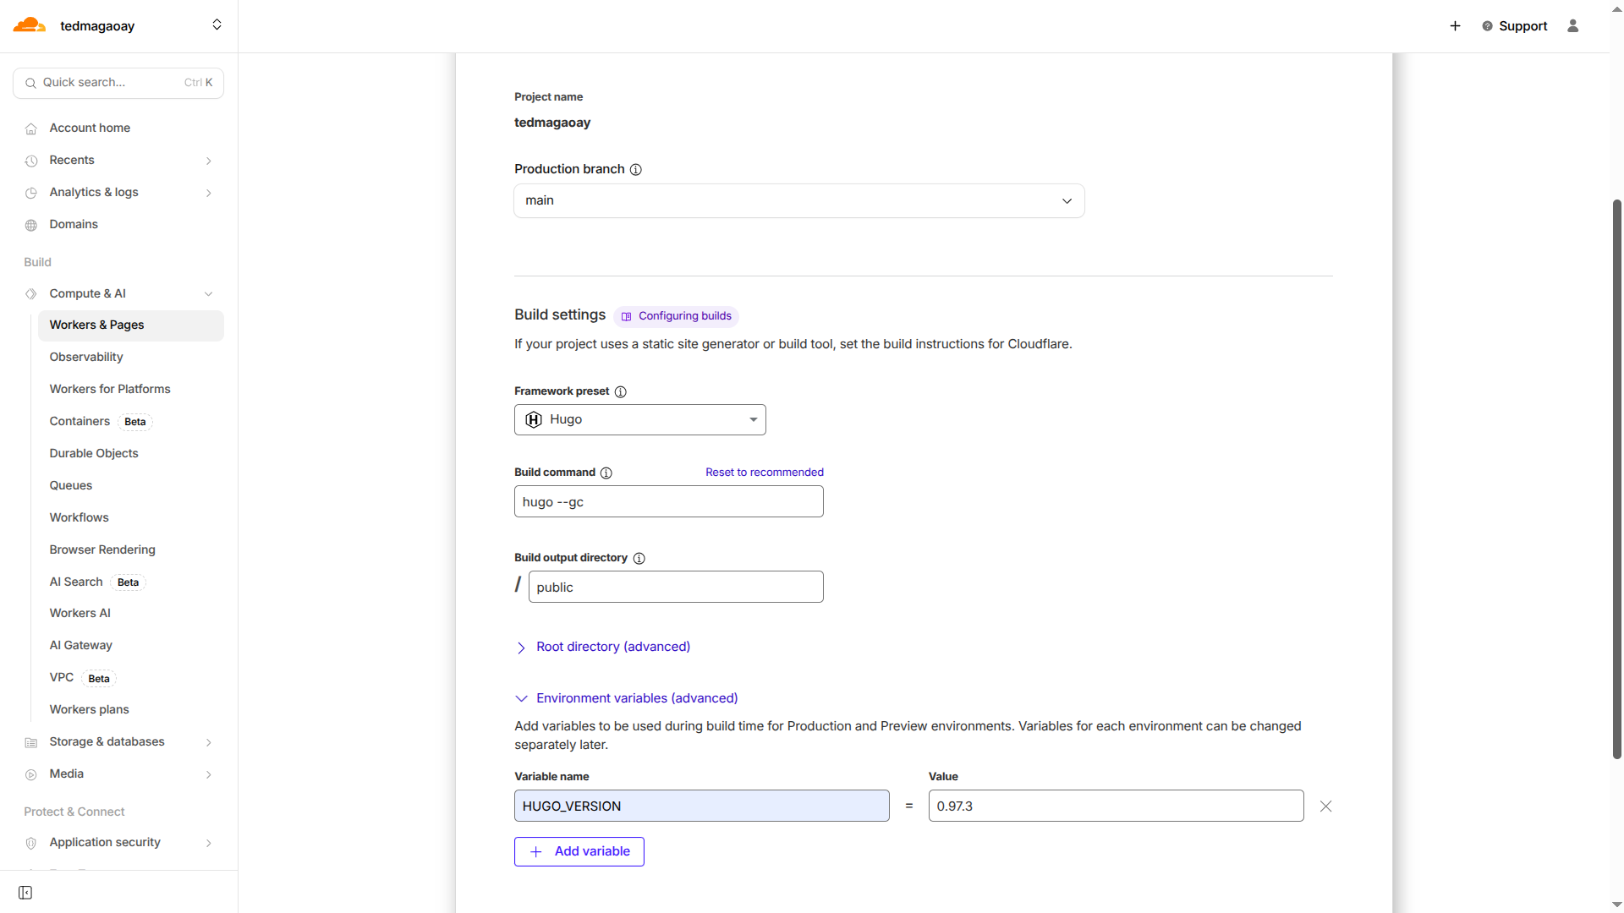The height and width of the screenshot is (913, 1624).
Task: Open the user account profile icon
Action: click(1572, 26)
